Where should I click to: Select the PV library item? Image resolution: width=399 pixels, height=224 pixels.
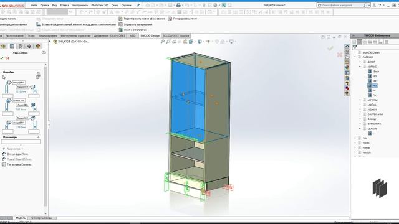click(372, 90)
